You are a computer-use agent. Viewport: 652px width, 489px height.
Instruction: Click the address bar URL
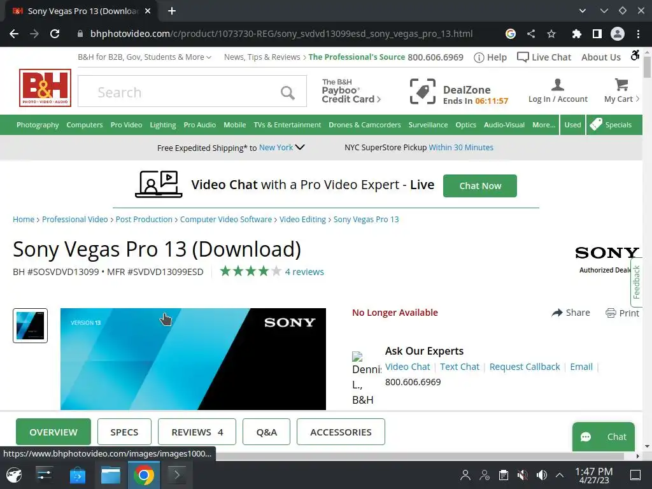[x=281, y=34]
